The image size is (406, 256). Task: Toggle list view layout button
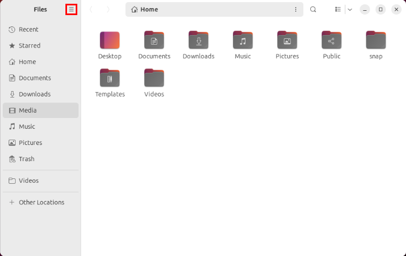(338, 9)
